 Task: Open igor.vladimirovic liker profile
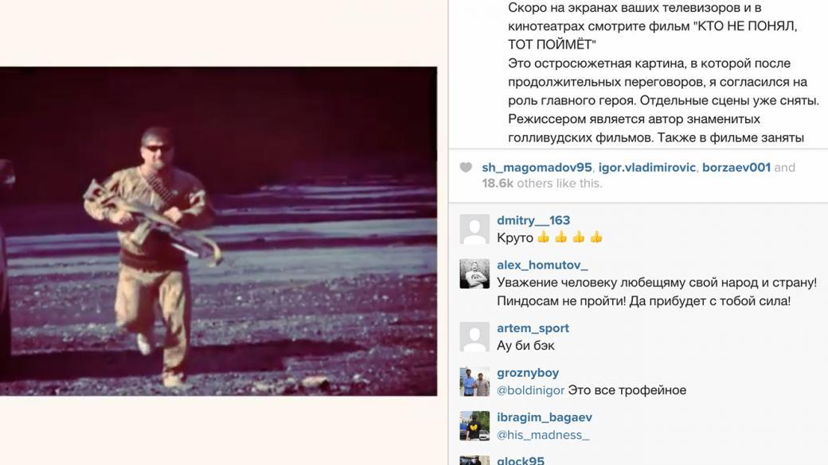tap(646, 168)
